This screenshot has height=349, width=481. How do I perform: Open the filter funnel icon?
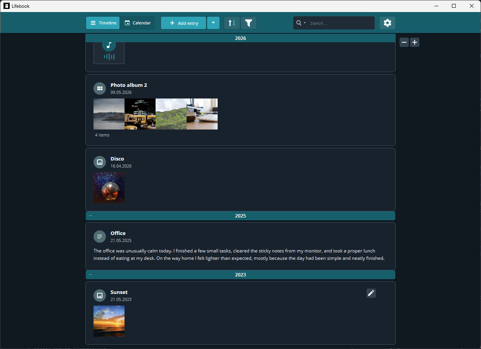[249, 23]
